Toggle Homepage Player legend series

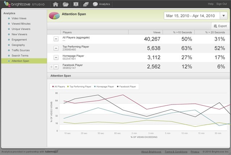pos(104,87)
